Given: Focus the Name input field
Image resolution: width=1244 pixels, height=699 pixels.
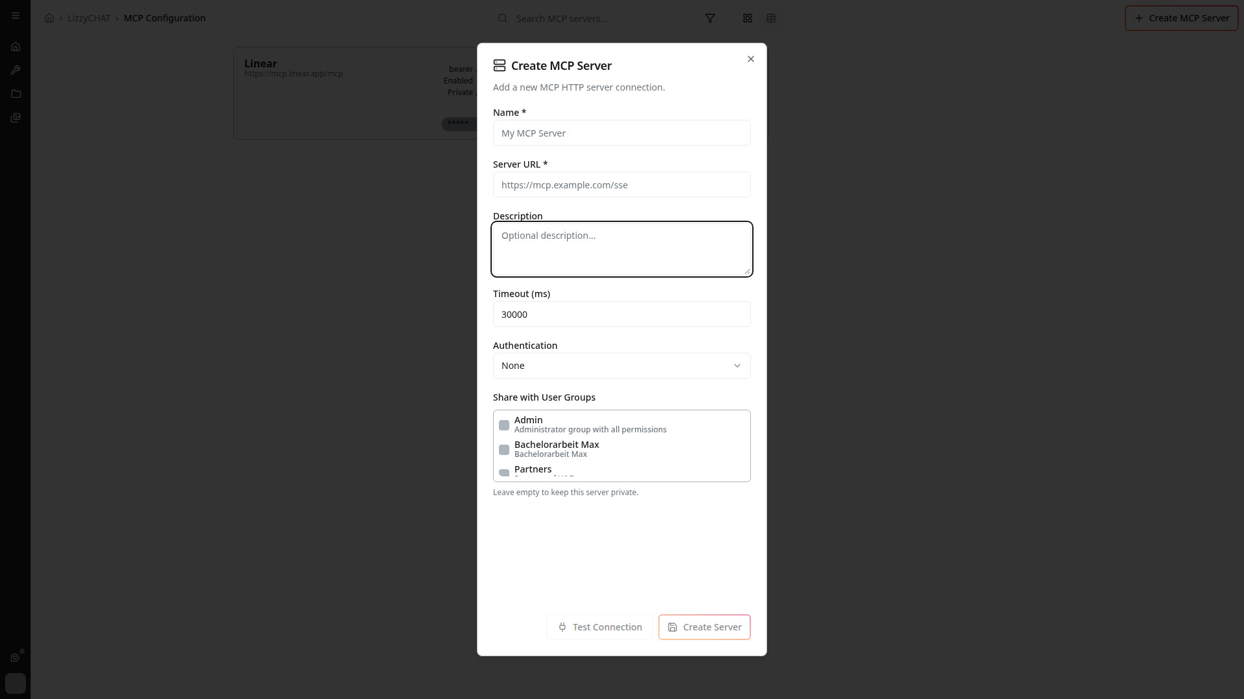Looking at the screenshot, I should coord(622,133).
